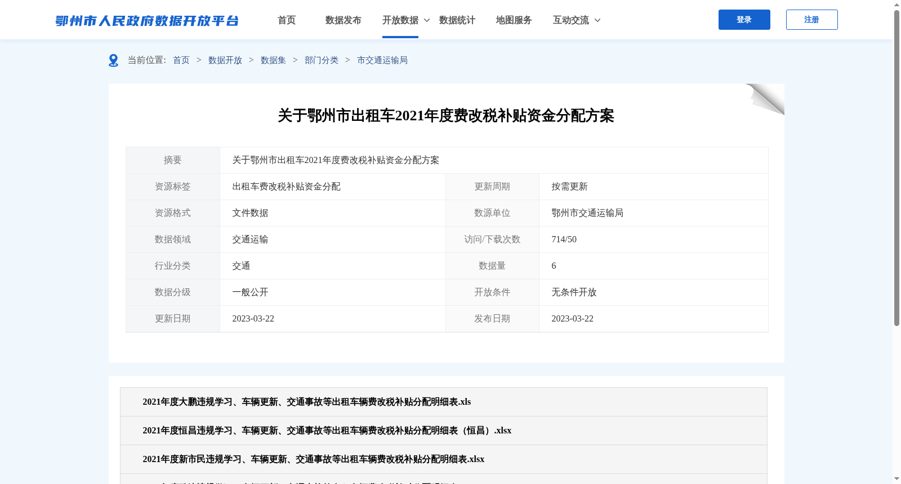Go to 数据统计 in navigation
Viewport: 901px width, 484px height.
457,20
